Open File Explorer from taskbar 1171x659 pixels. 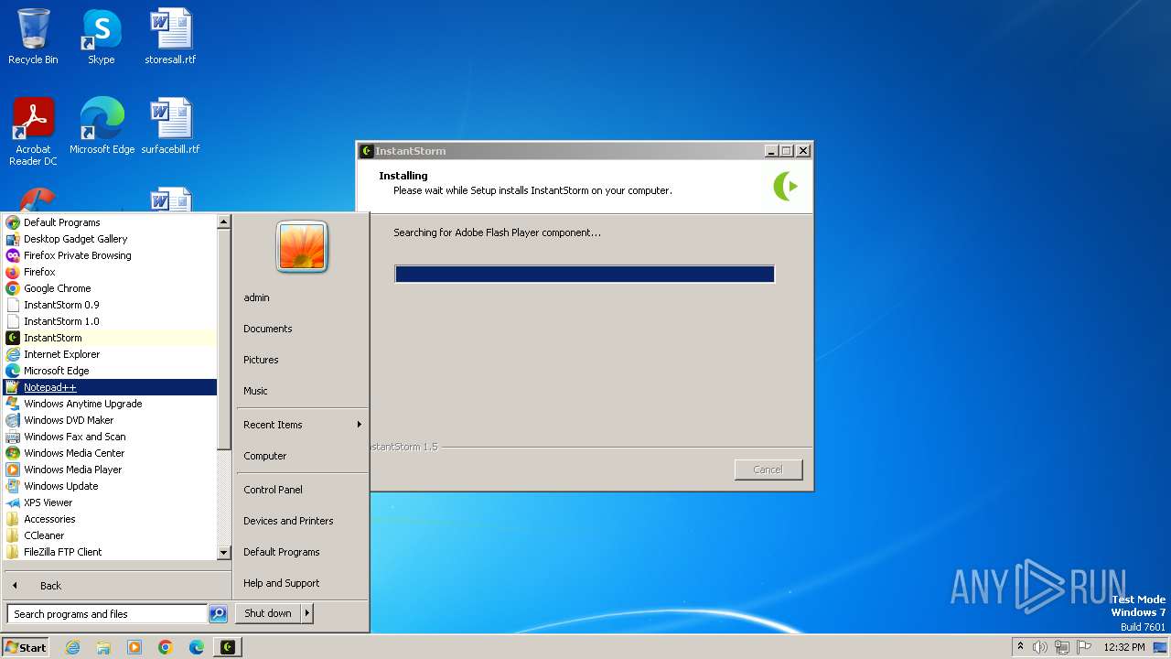click(x=103, y=647)
